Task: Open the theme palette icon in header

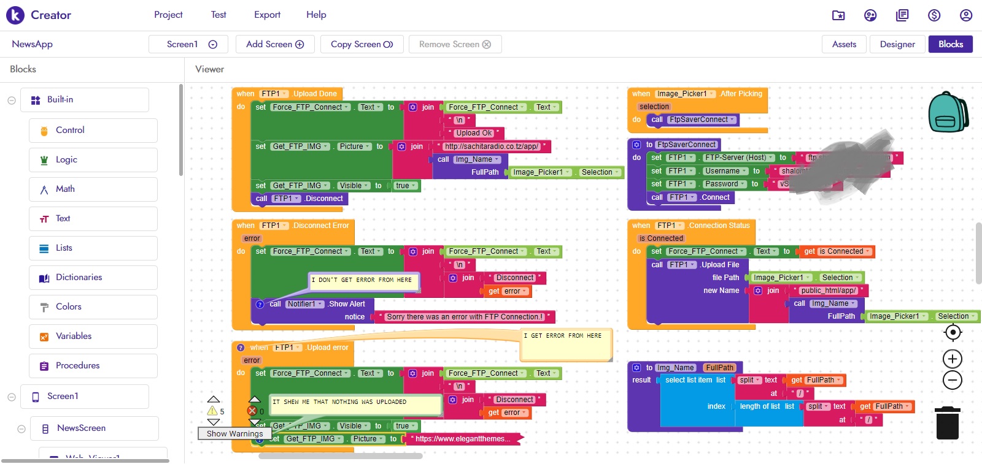Action: click(870, 15)
